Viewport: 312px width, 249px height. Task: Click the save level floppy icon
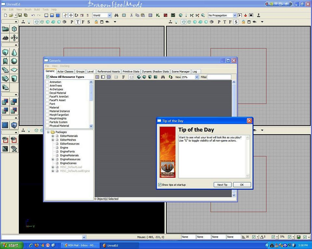pos(20,15)
